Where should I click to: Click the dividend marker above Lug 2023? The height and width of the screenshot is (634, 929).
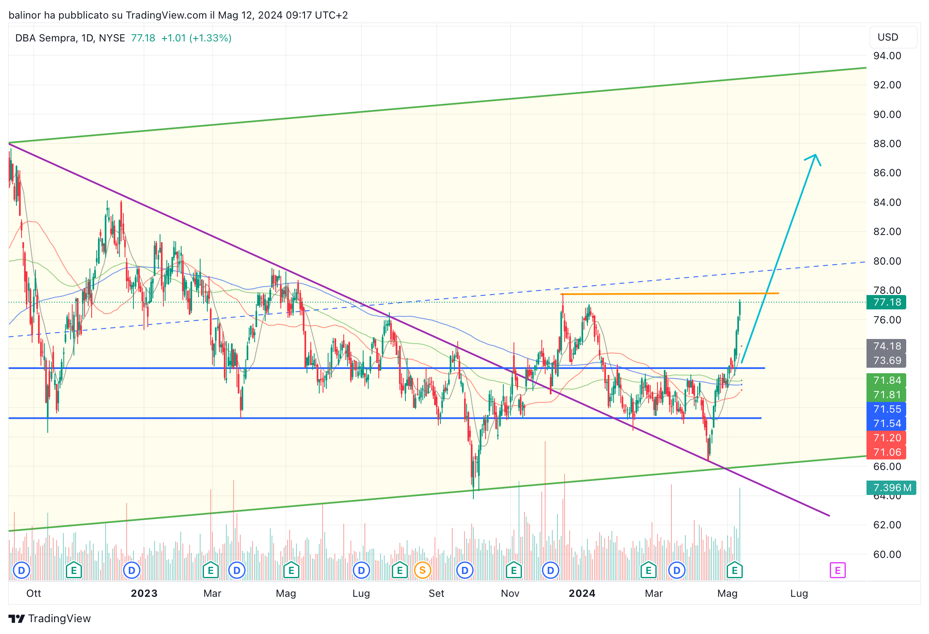click(361, 571)
